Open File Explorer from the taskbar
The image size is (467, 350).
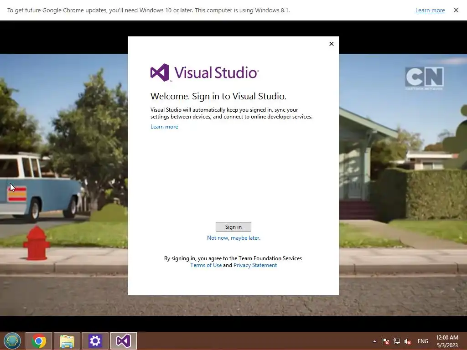(67, 341)
